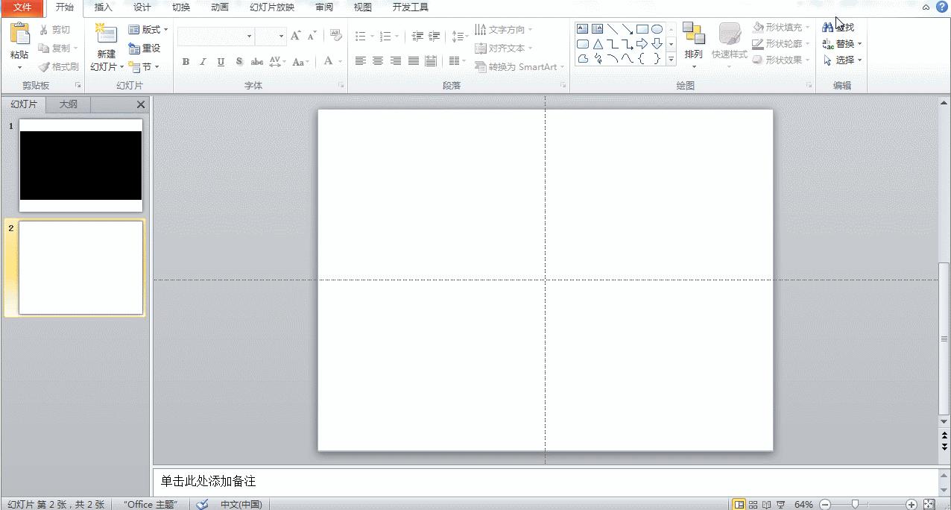Image resolution: width=951 pixels, height=510 pixels.
Task: Click zoom in on the zoom slider
Action: tap(911, 504)
